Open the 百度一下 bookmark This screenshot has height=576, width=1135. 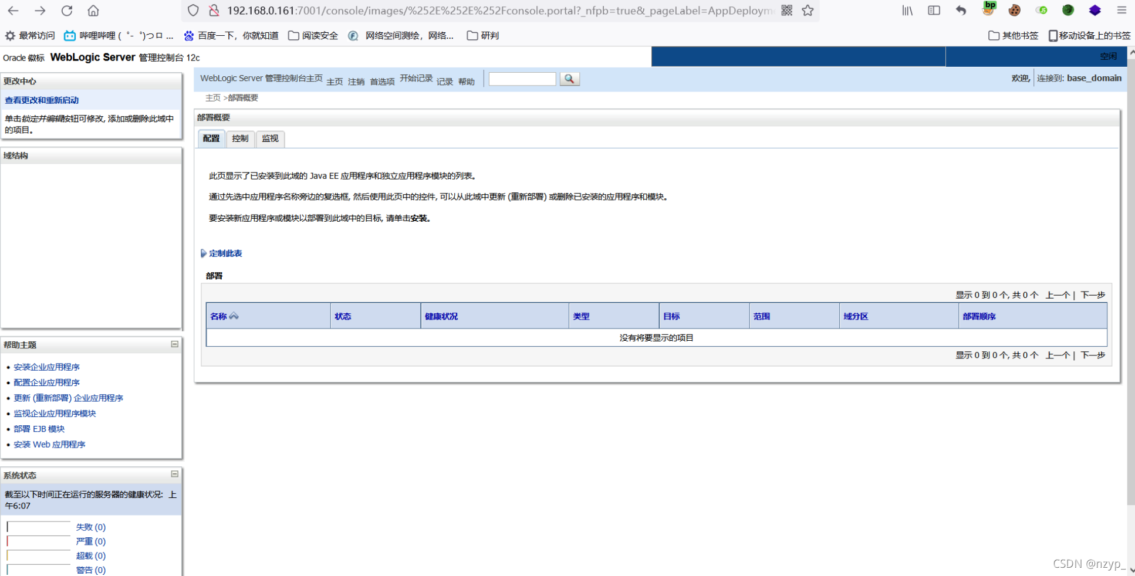[x=231, y=36]
